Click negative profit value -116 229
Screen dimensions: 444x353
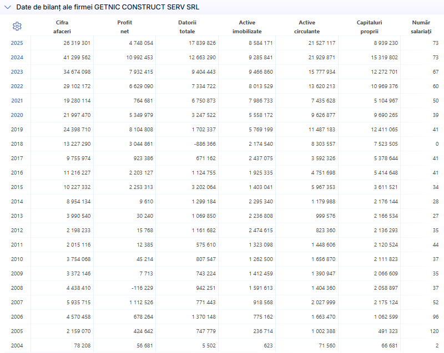point(142,288)
